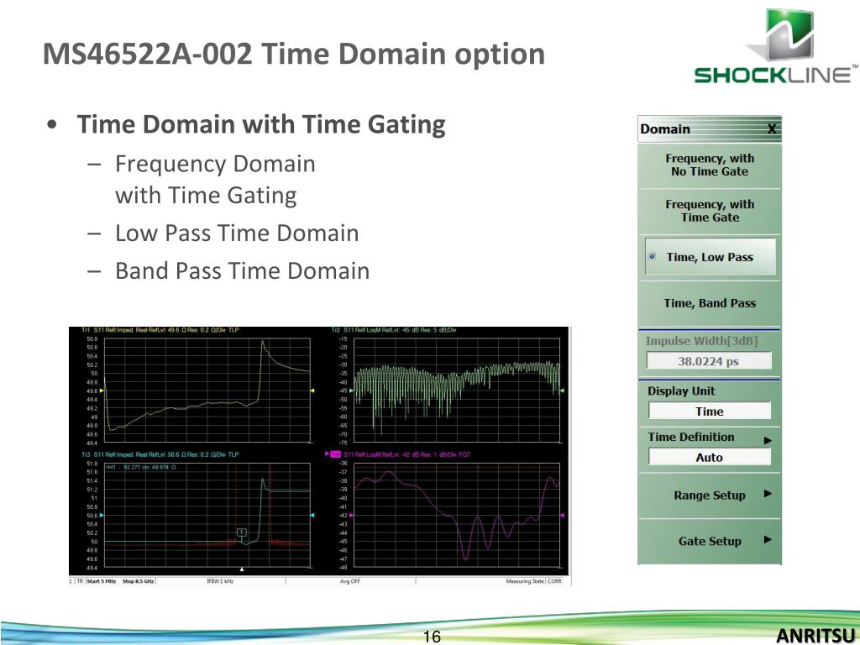Open the Display Unit Time field

click(x=709, y=411)
